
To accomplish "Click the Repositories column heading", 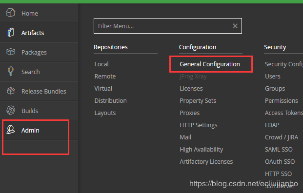I will pyautogui.click(x=111, y=47).
